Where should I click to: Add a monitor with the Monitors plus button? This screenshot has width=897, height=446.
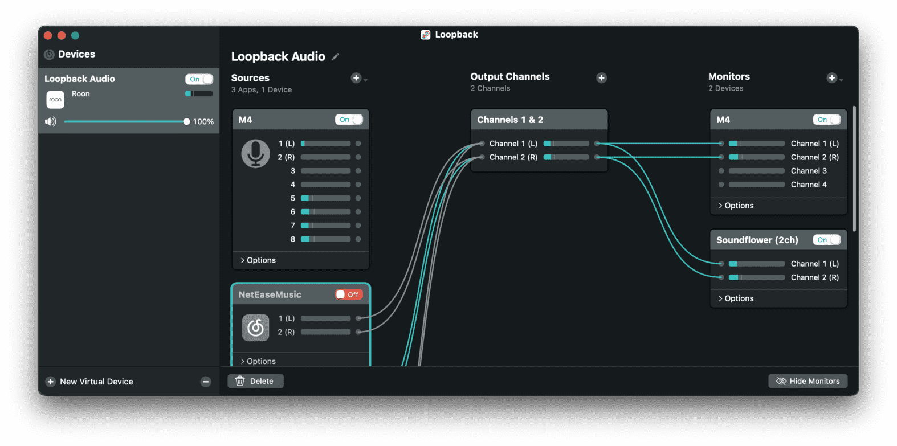[x=832, y=78]
